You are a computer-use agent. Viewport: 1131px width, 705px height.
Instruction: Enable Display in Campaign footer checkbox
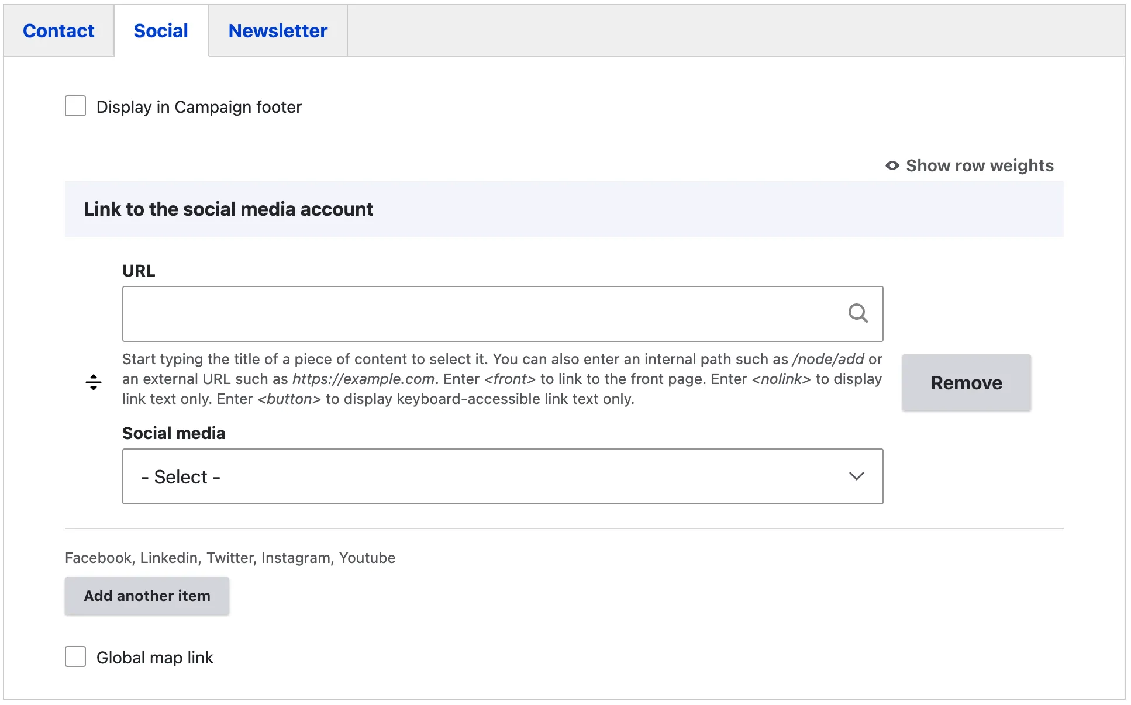point(75,106)
